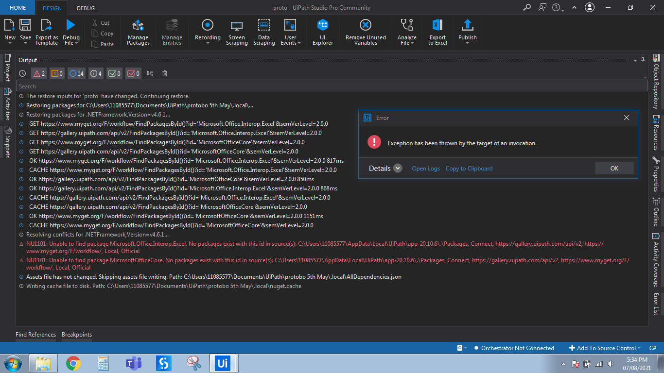664x373 pixels.
Task: Click the export logs list icon
Action: 150,73
